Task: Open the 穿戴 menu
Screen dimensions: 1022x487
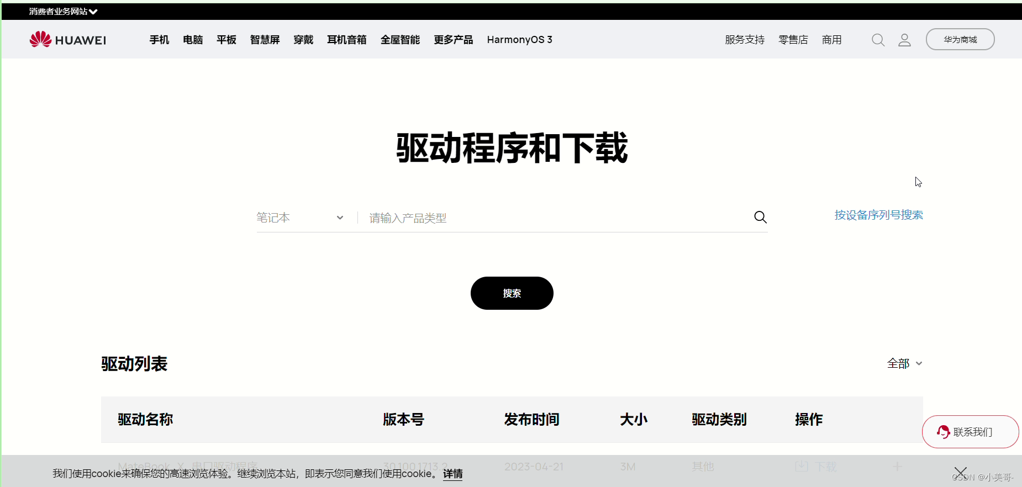Action: [303, 40]
